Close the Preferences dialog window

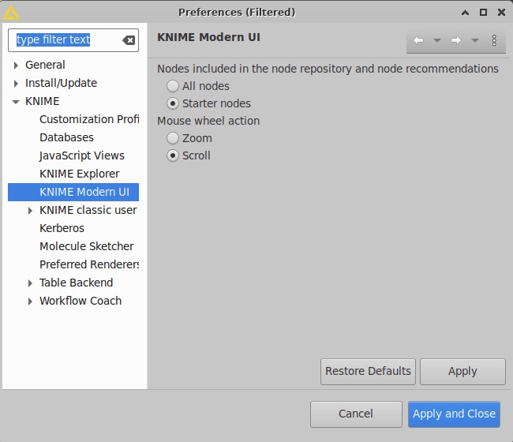tap(501, 13)
